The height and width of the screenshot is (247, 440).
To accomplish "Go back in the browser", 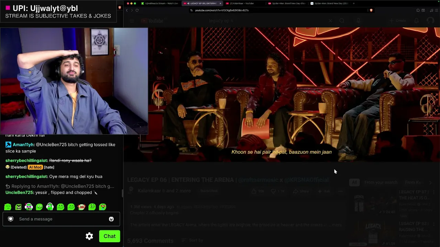I will tap(127, 10).
